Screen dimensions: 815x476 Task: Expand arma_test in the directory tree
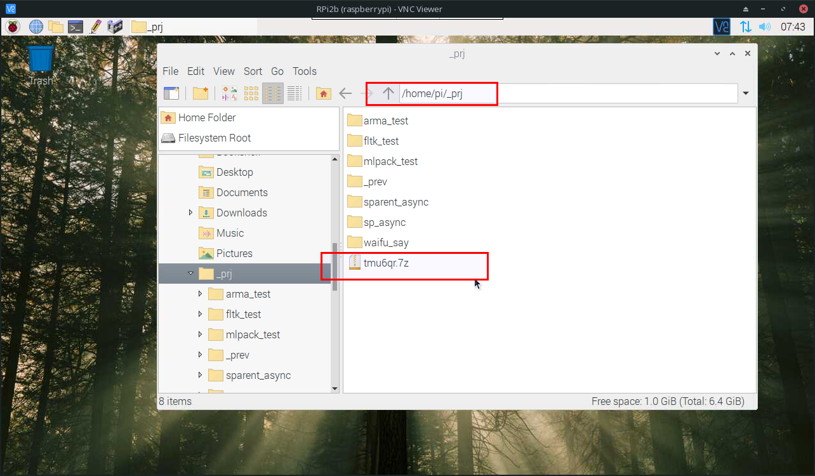click(x=200, y=294)
